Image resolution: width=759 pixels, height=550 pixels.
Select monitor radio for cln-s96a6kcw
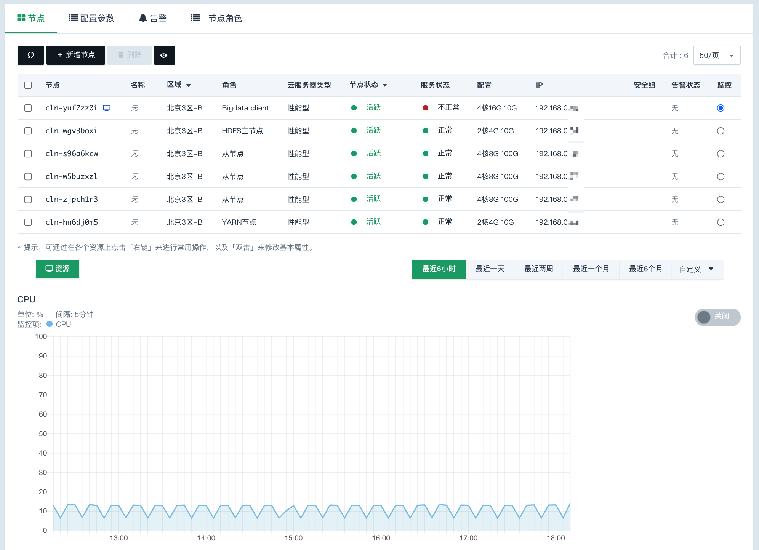(721, 154)
